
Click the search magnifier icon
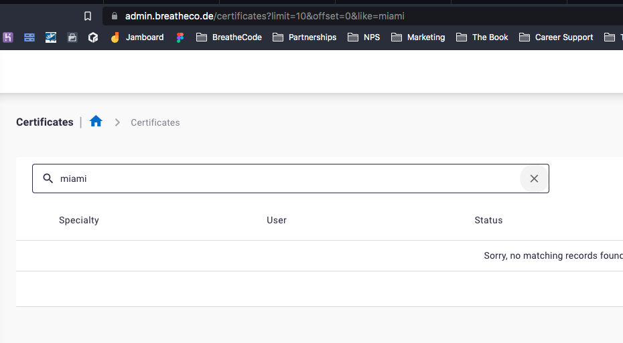[48, 179]
